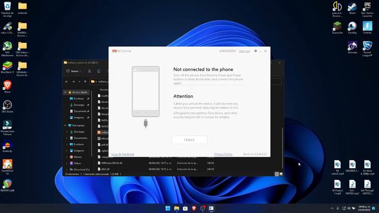Select REAPER (x64) desktop shortcut
This screenshot has width=379, height=213.
[x=7, y=185]
